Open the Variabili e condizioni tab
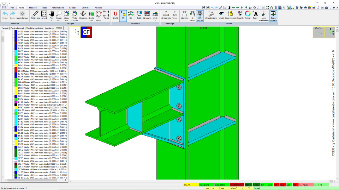The width and height of the screenshot is (339, 190). pyautogui.click(x=35, y=28)
